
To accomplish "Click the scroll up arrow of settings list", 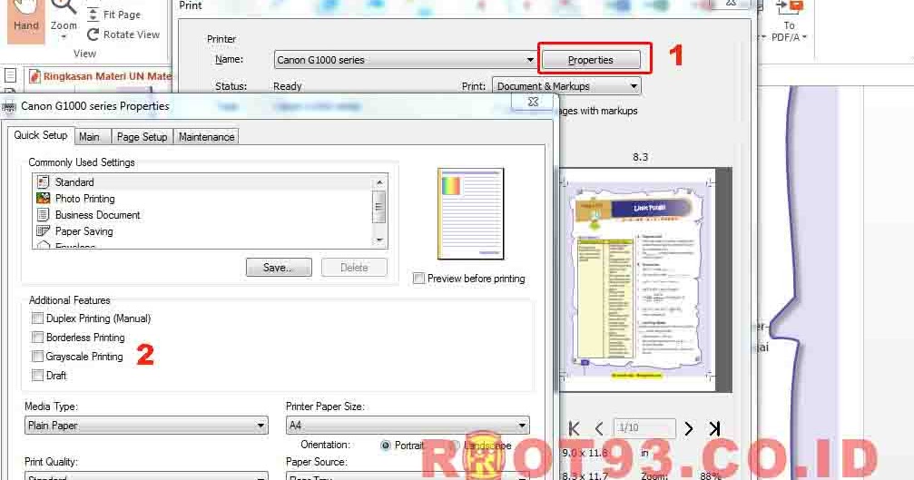I will click(x=379, y=182).
